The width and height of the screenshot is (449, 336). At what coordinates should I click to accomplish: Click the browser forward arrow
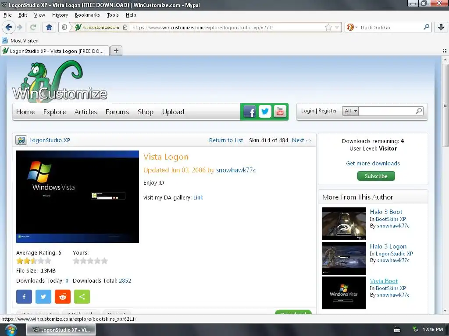pyautogui.click(x=20, y=28)
